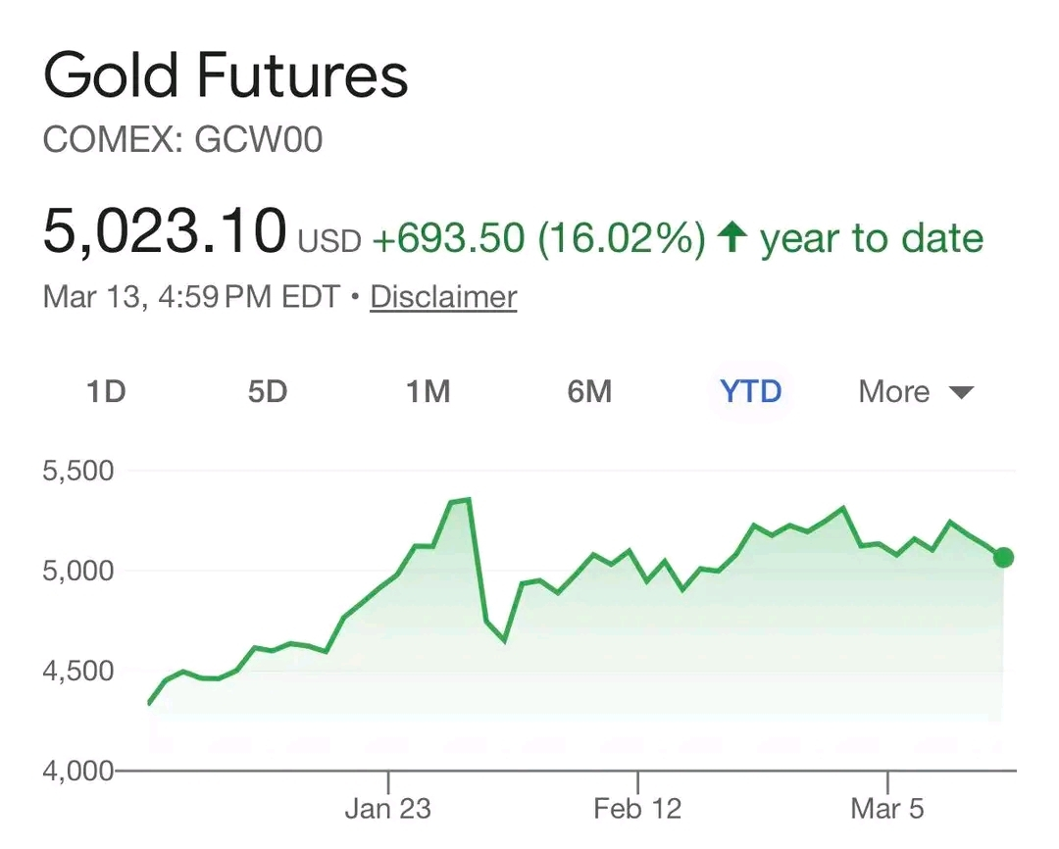Switch to the 1D time range tab
The height and width of the screenshot is (849, 1059).
(x=106, y=392)
